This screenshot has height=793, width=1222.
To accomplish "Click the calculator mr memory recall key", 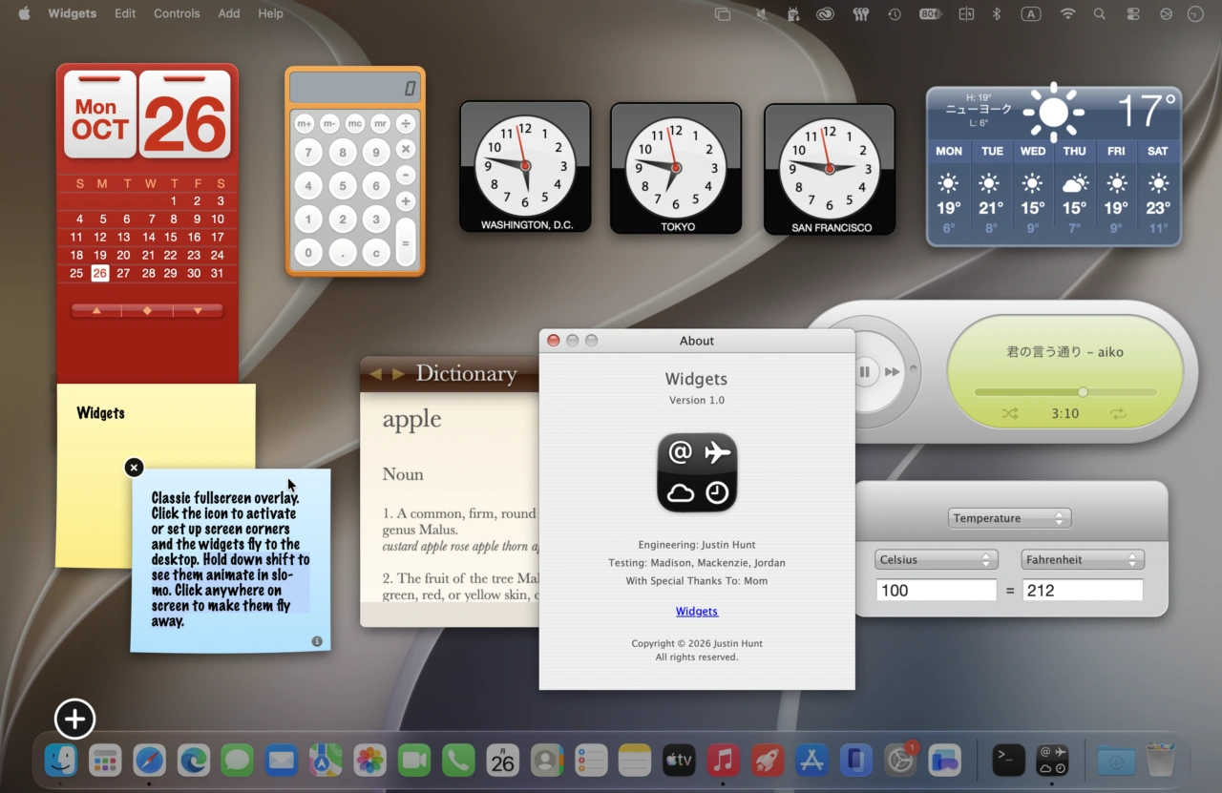I will (x=380, y=123).
